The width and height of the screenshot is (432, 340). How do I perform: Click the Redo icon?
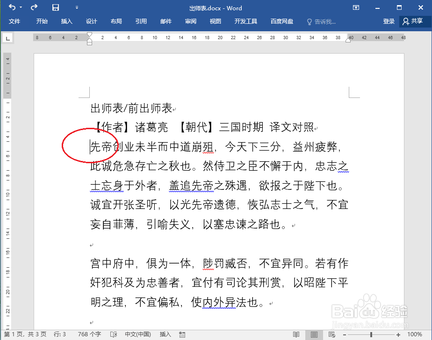33,7
